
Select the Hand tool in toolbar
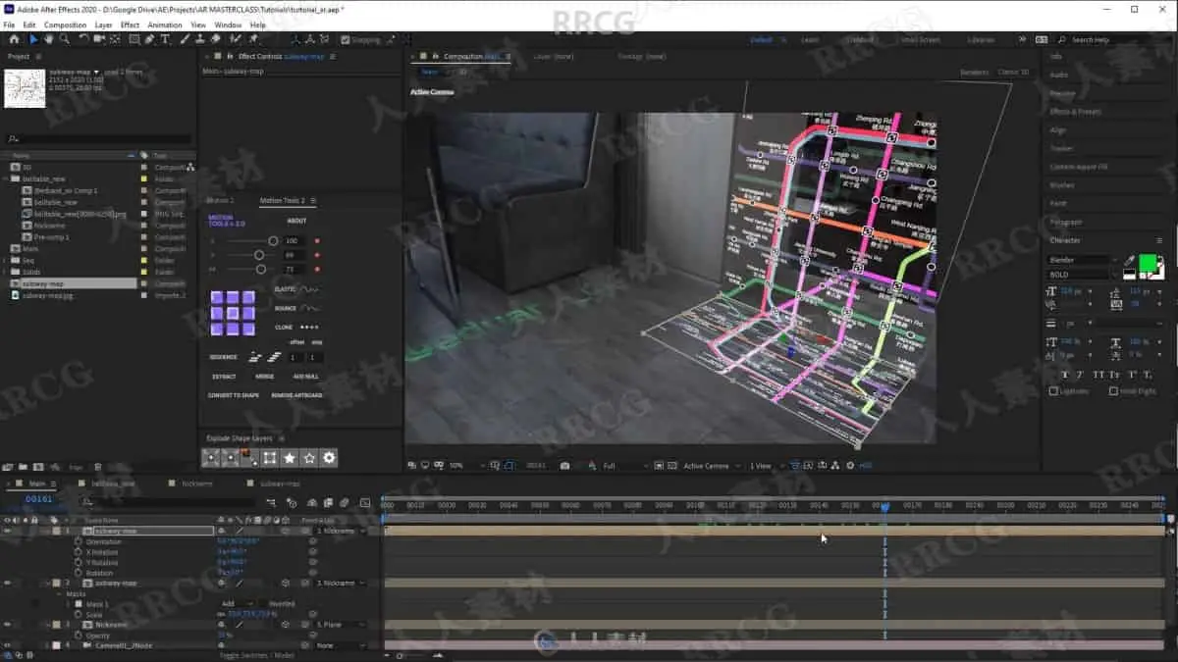pos(48,39)
